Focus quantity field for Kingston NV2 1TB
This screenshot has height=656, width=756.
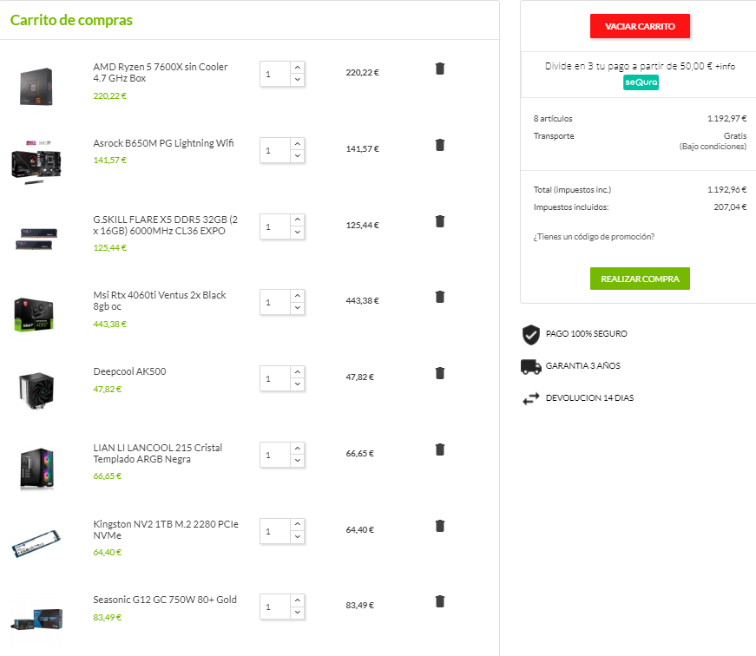275,531
